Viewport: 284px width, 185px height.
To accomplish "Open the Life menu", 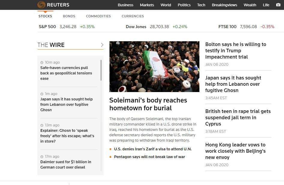I will [266, 5].
